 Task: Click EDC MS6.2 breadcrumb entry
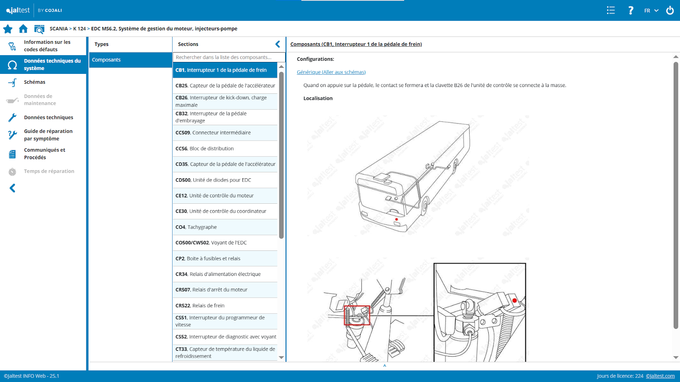[x=164, y=29]
